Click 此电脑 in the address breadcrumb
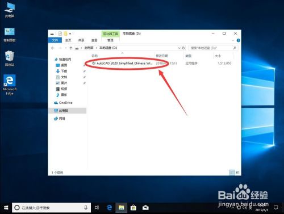 (x=89, y=48)
